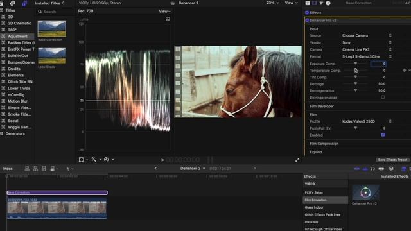Open the Luma scope settings icon

tap(168, 19)
